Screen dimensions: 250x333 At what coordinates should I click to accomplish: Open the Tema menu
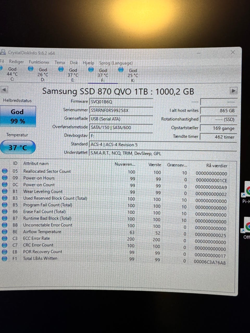coord(60,62)
